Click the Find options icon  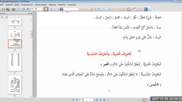(90, 9)
